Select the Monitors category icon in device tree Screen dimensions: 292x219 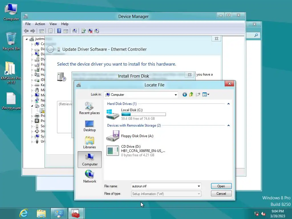[x=37, y=95]
